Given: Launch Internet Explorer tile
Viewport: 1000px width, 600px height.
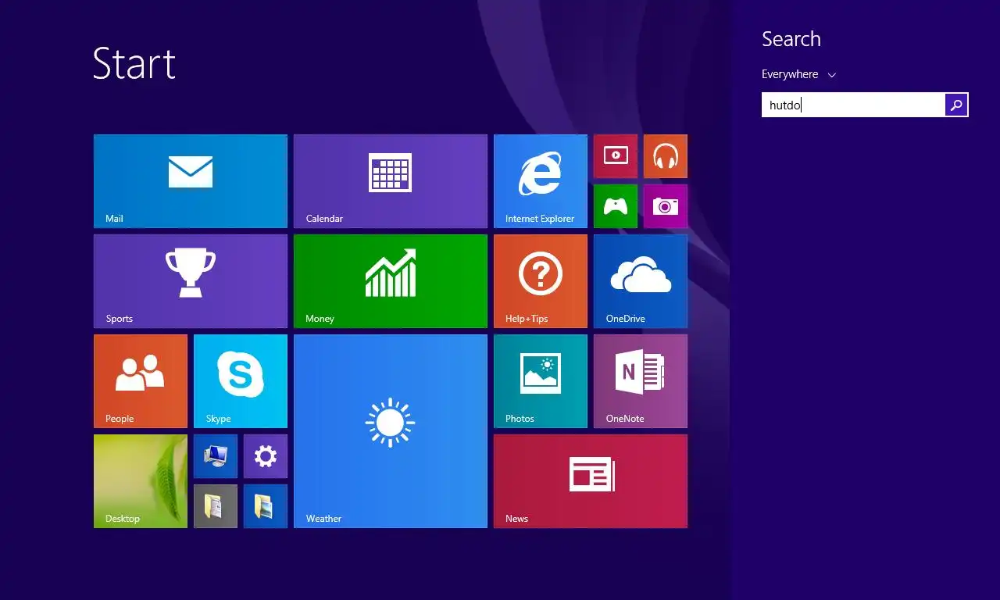Looking at the screenshot, I should coord(541,181).
